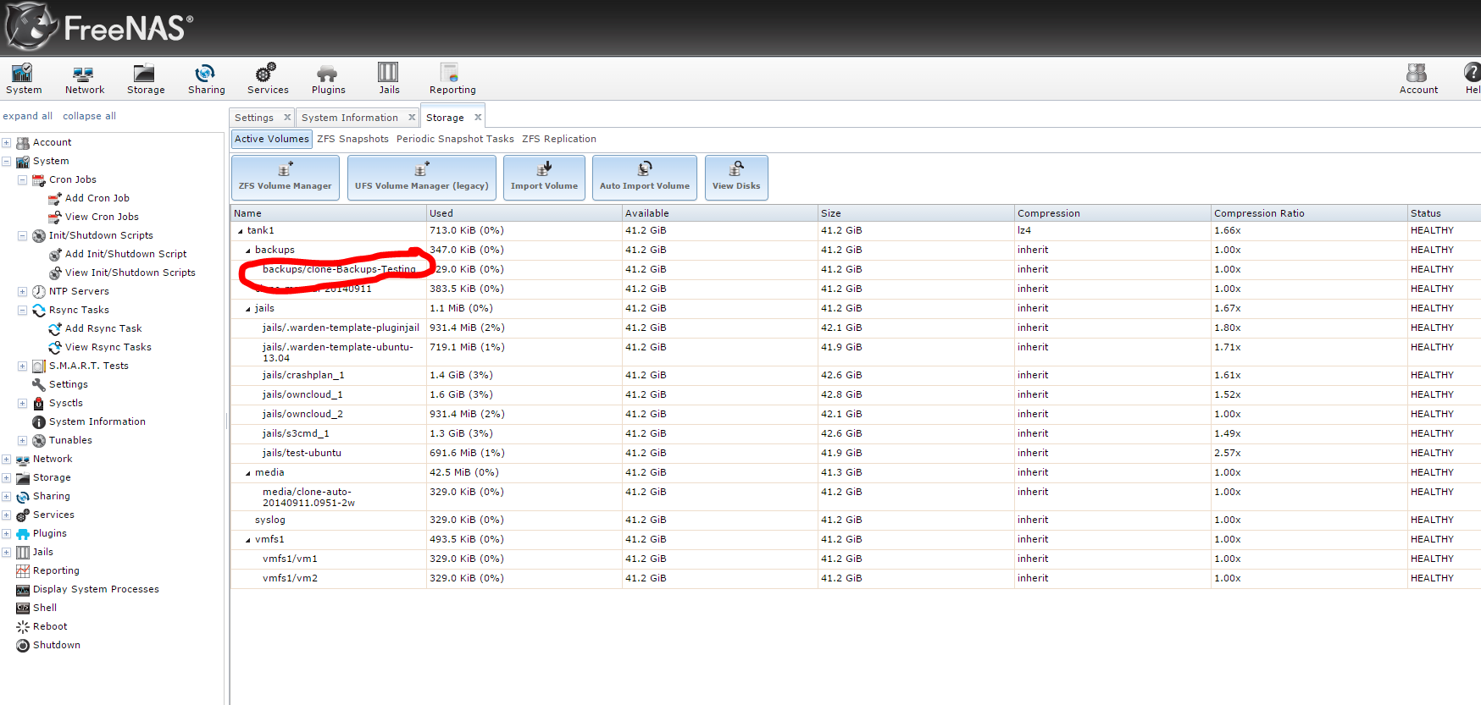Switch to the Settings tab
Screen dimensions: 1481x705
click(254, 118)
